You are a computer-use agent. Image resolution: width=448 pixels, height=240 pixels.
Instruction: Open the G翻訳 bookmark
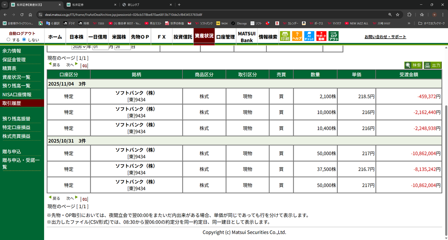click(52, 23)
